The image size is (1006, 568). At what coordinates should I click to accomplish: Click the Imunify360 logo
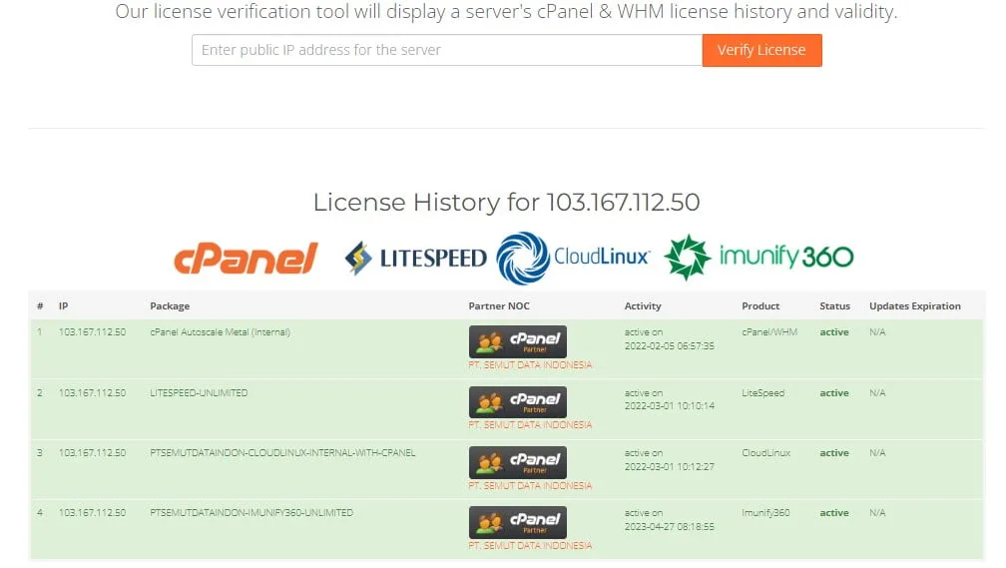(759, 258)
